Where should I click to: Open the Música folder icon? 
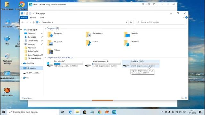click(x=88, y=43)
